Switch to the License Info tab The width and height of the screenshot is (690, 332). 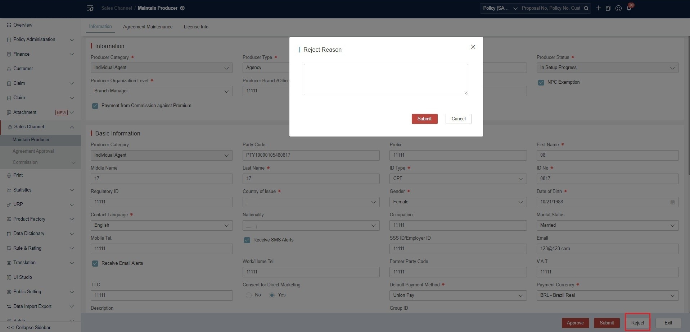[x=196, y=27]
